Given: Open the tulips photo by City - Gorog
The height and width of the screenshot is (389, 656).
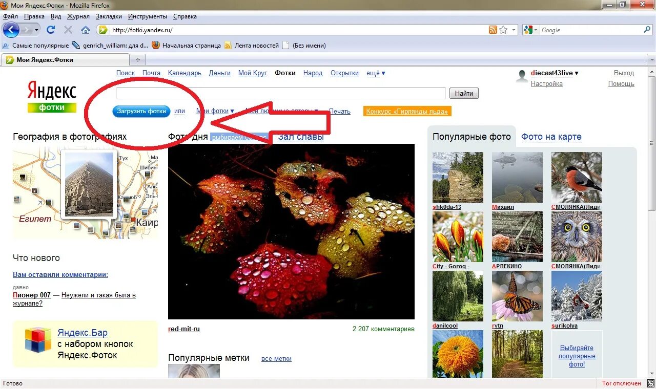Looking at the screenshot, I should tap(458, 236).
